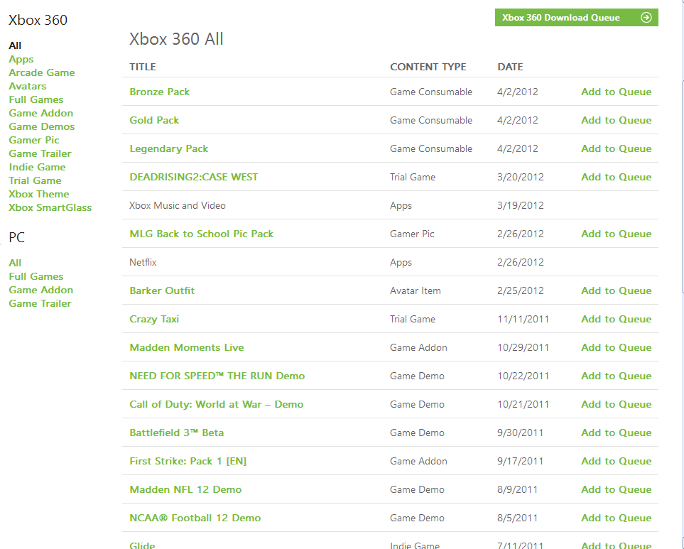The height and width of the screenshot is (549, 684).
Task: Click the DATE column header
Action: coord(511,67)
